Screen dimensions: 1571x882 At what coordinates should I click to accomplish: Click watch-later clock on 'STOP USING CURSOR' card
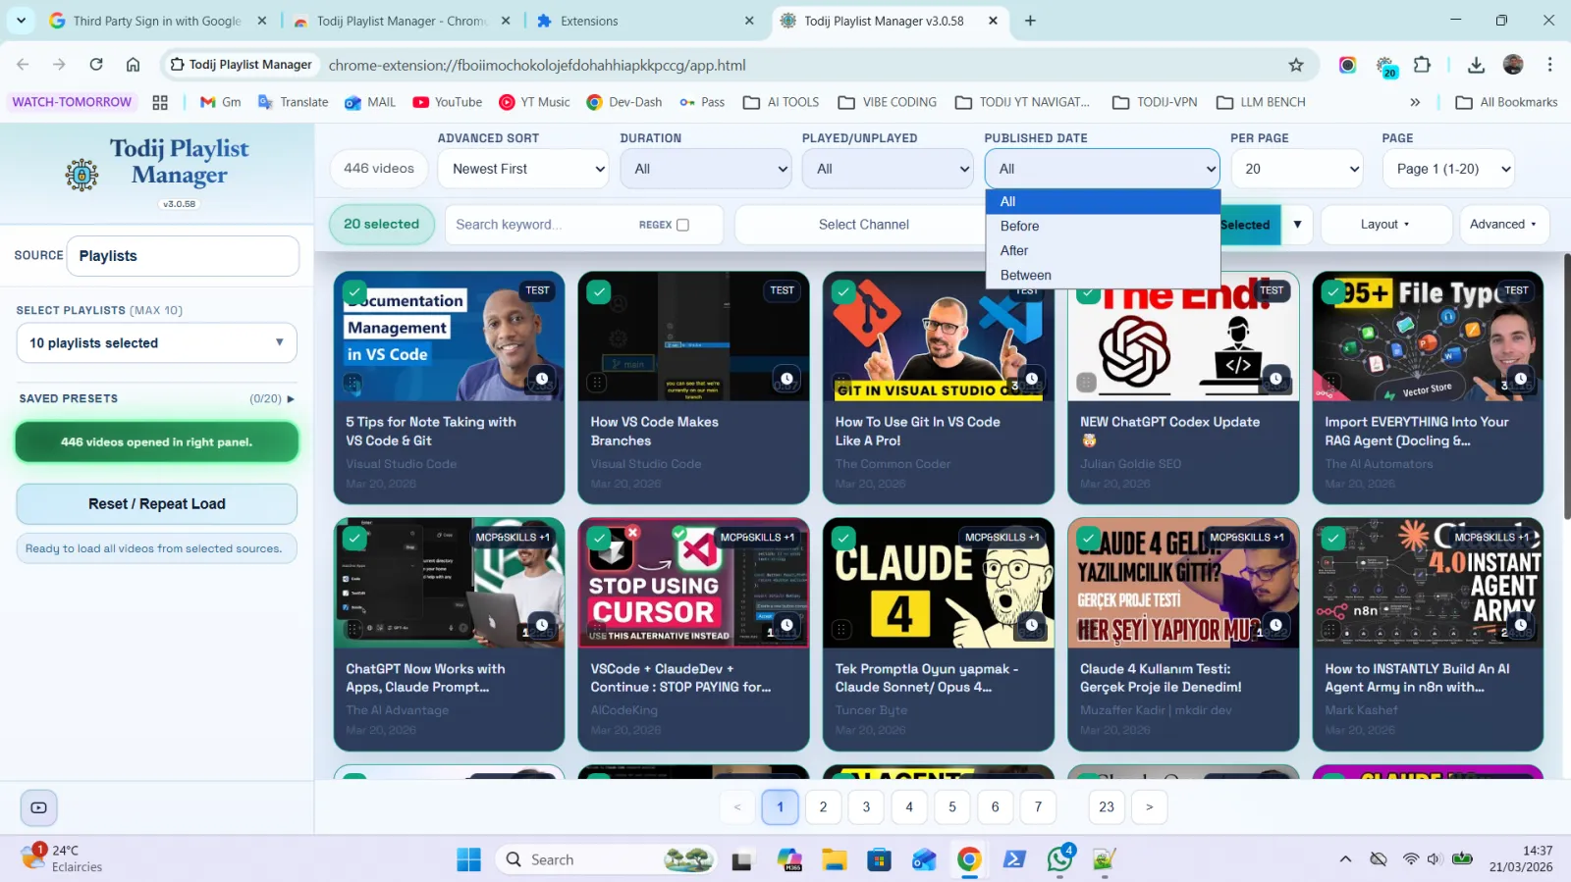786,625
